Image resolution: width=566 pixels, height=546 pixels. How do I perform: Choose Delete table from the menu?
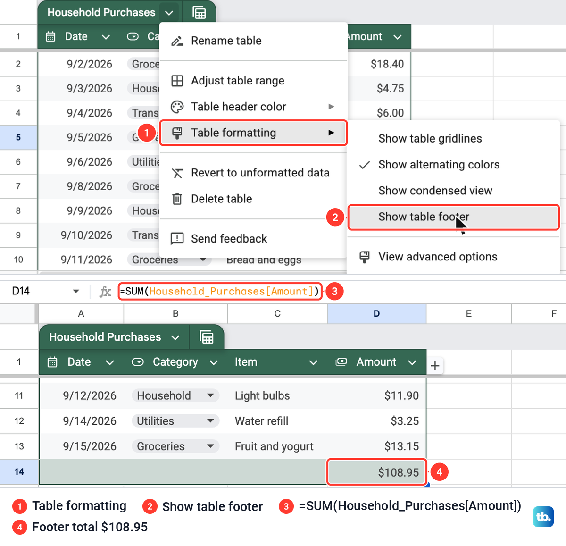253,199
